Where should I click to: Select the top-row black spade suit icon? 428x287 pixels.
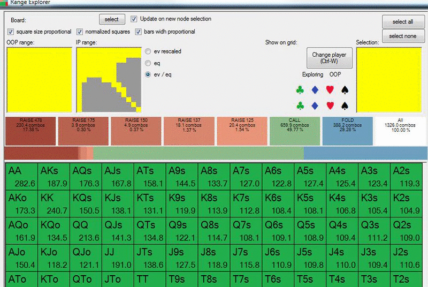345,90
